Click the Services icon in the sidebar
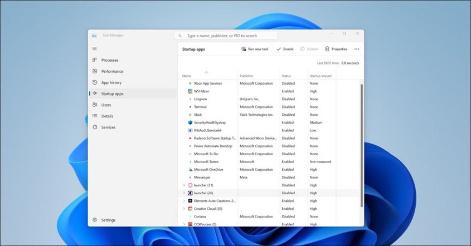 coord(95,127)
